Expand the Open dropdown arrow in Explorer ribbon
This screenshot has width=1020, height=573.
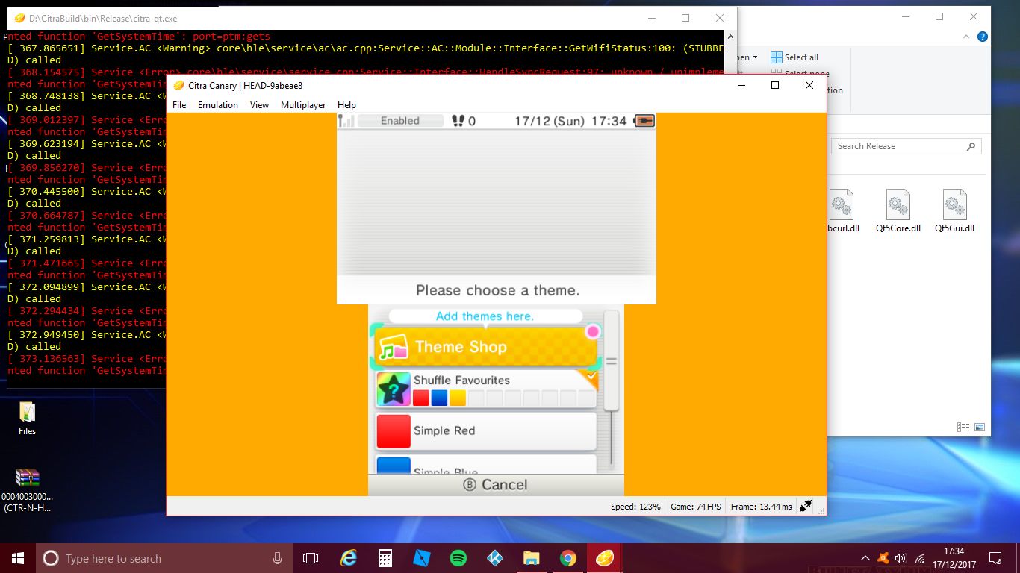(755, 57)
